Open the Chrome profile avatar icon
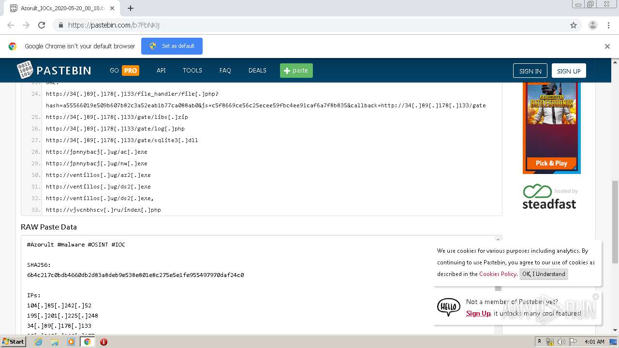Image resolution: width=619 pixels, height=348 pixels. pyautogui.click(x=592, y=25)
